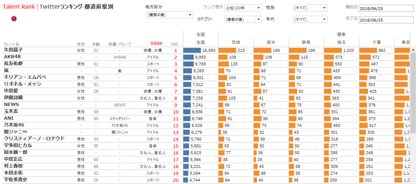Image resolution: width=418 pixels, height=184 pixels.
Task: Click the 開始日 date input field
Action: (386, 9)
